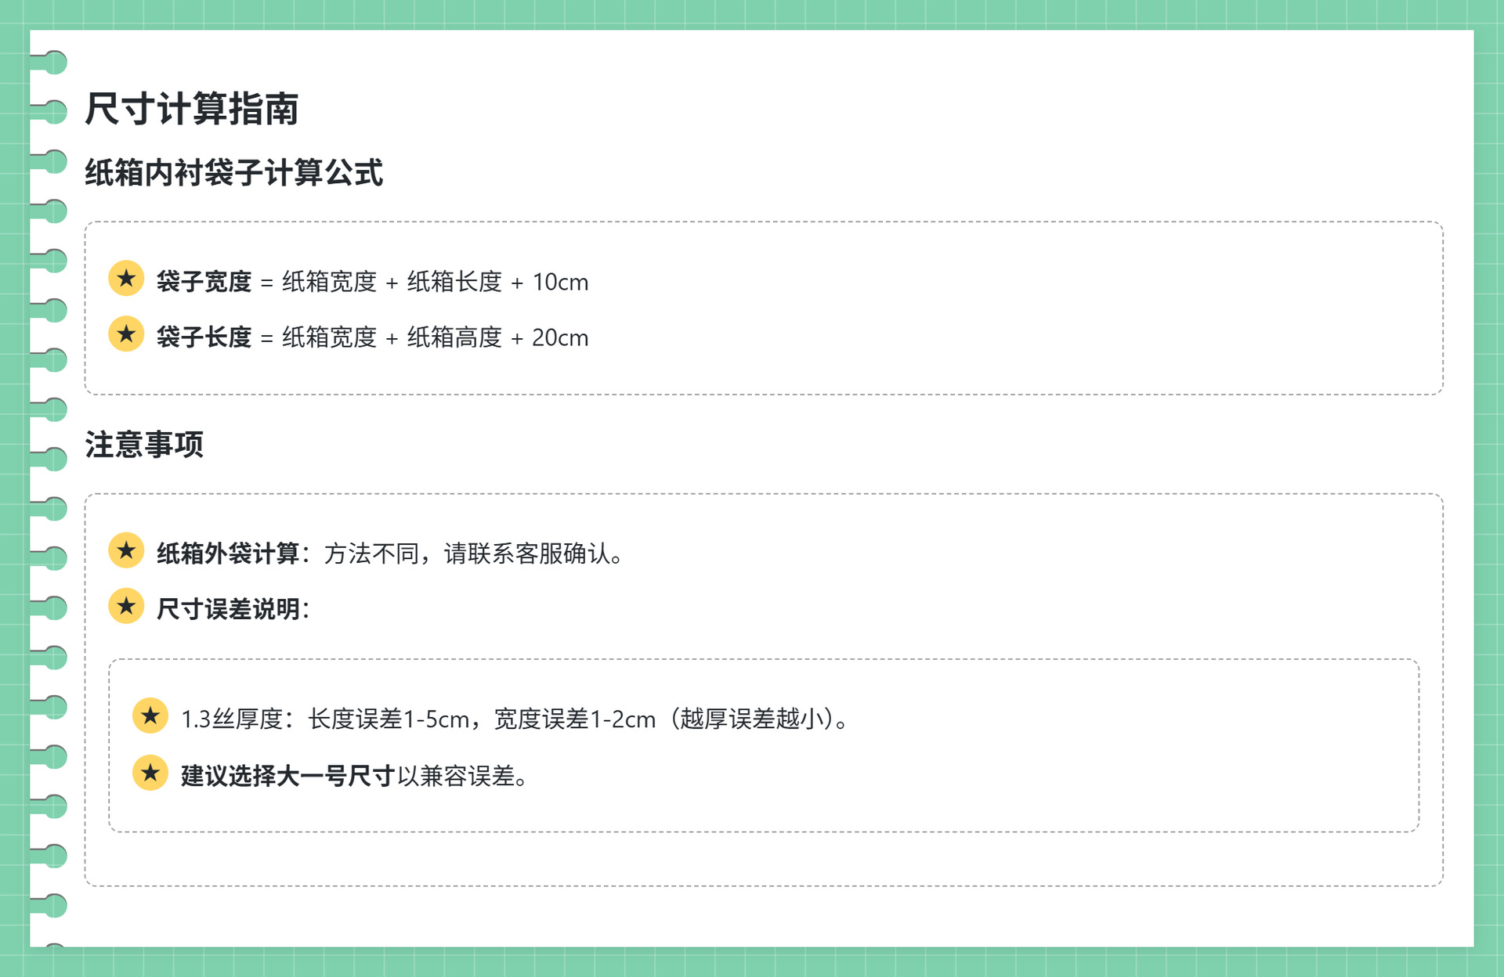The image size is (1504, 977).
Task: Click the bold 袋子长度 label
Action: coord(204,337)
